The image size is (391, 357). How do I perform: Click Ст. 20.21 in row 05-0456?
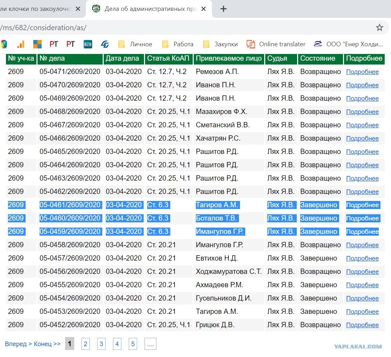[161, 271]
